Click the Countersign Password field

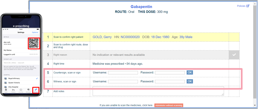coord(170,73)
